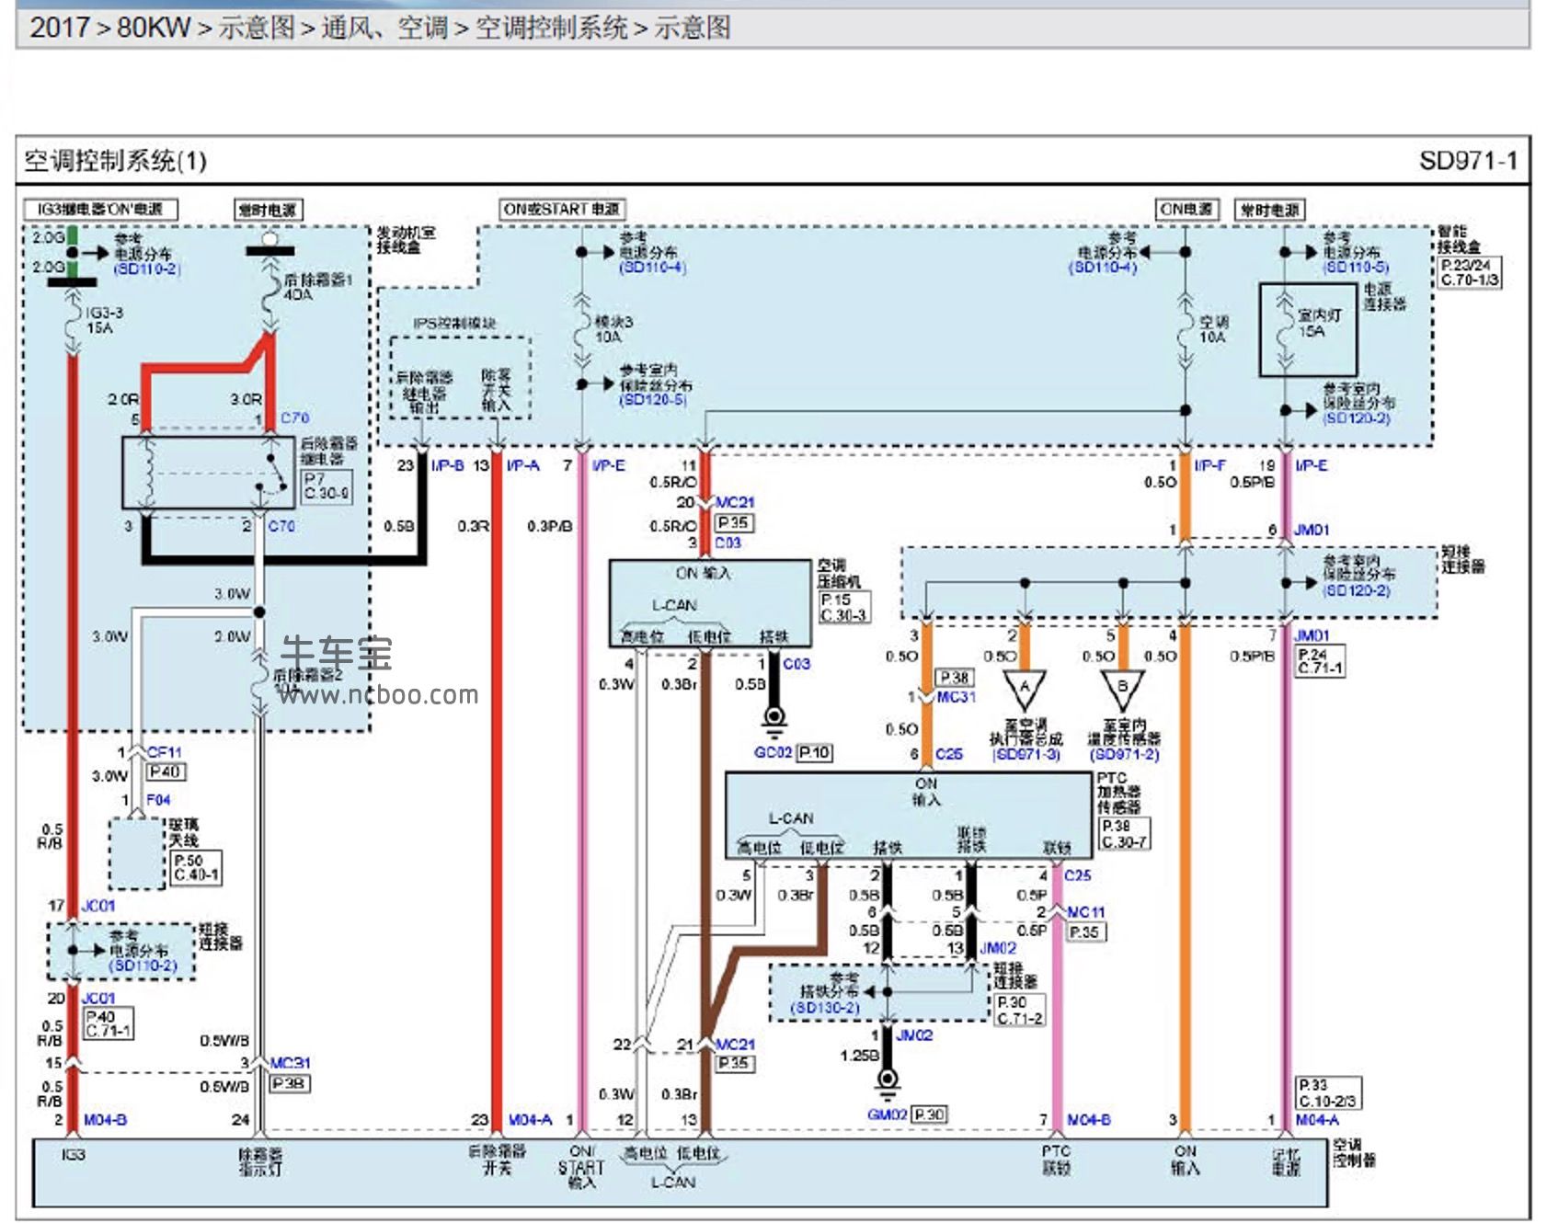
Task: Select connector triangle A symbol
Action: (x=1024, y=690)
